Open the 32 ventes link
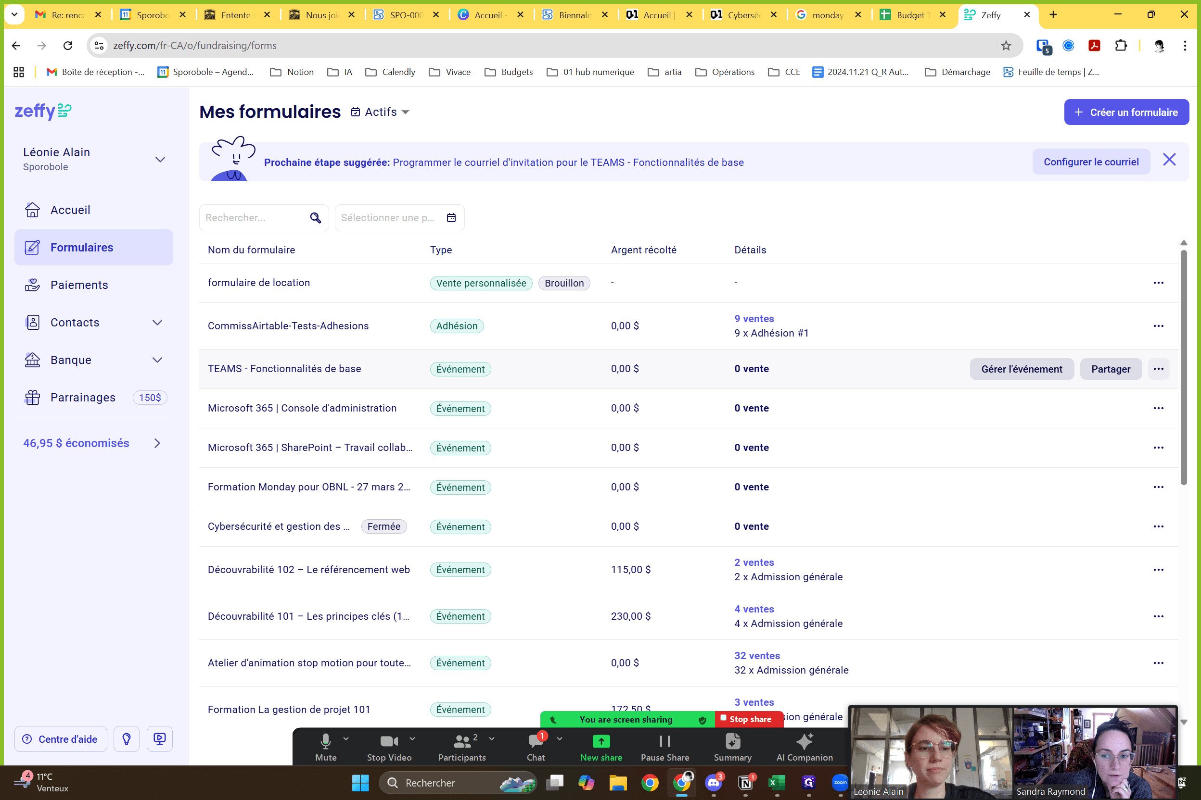 click(x=757, y=656)
